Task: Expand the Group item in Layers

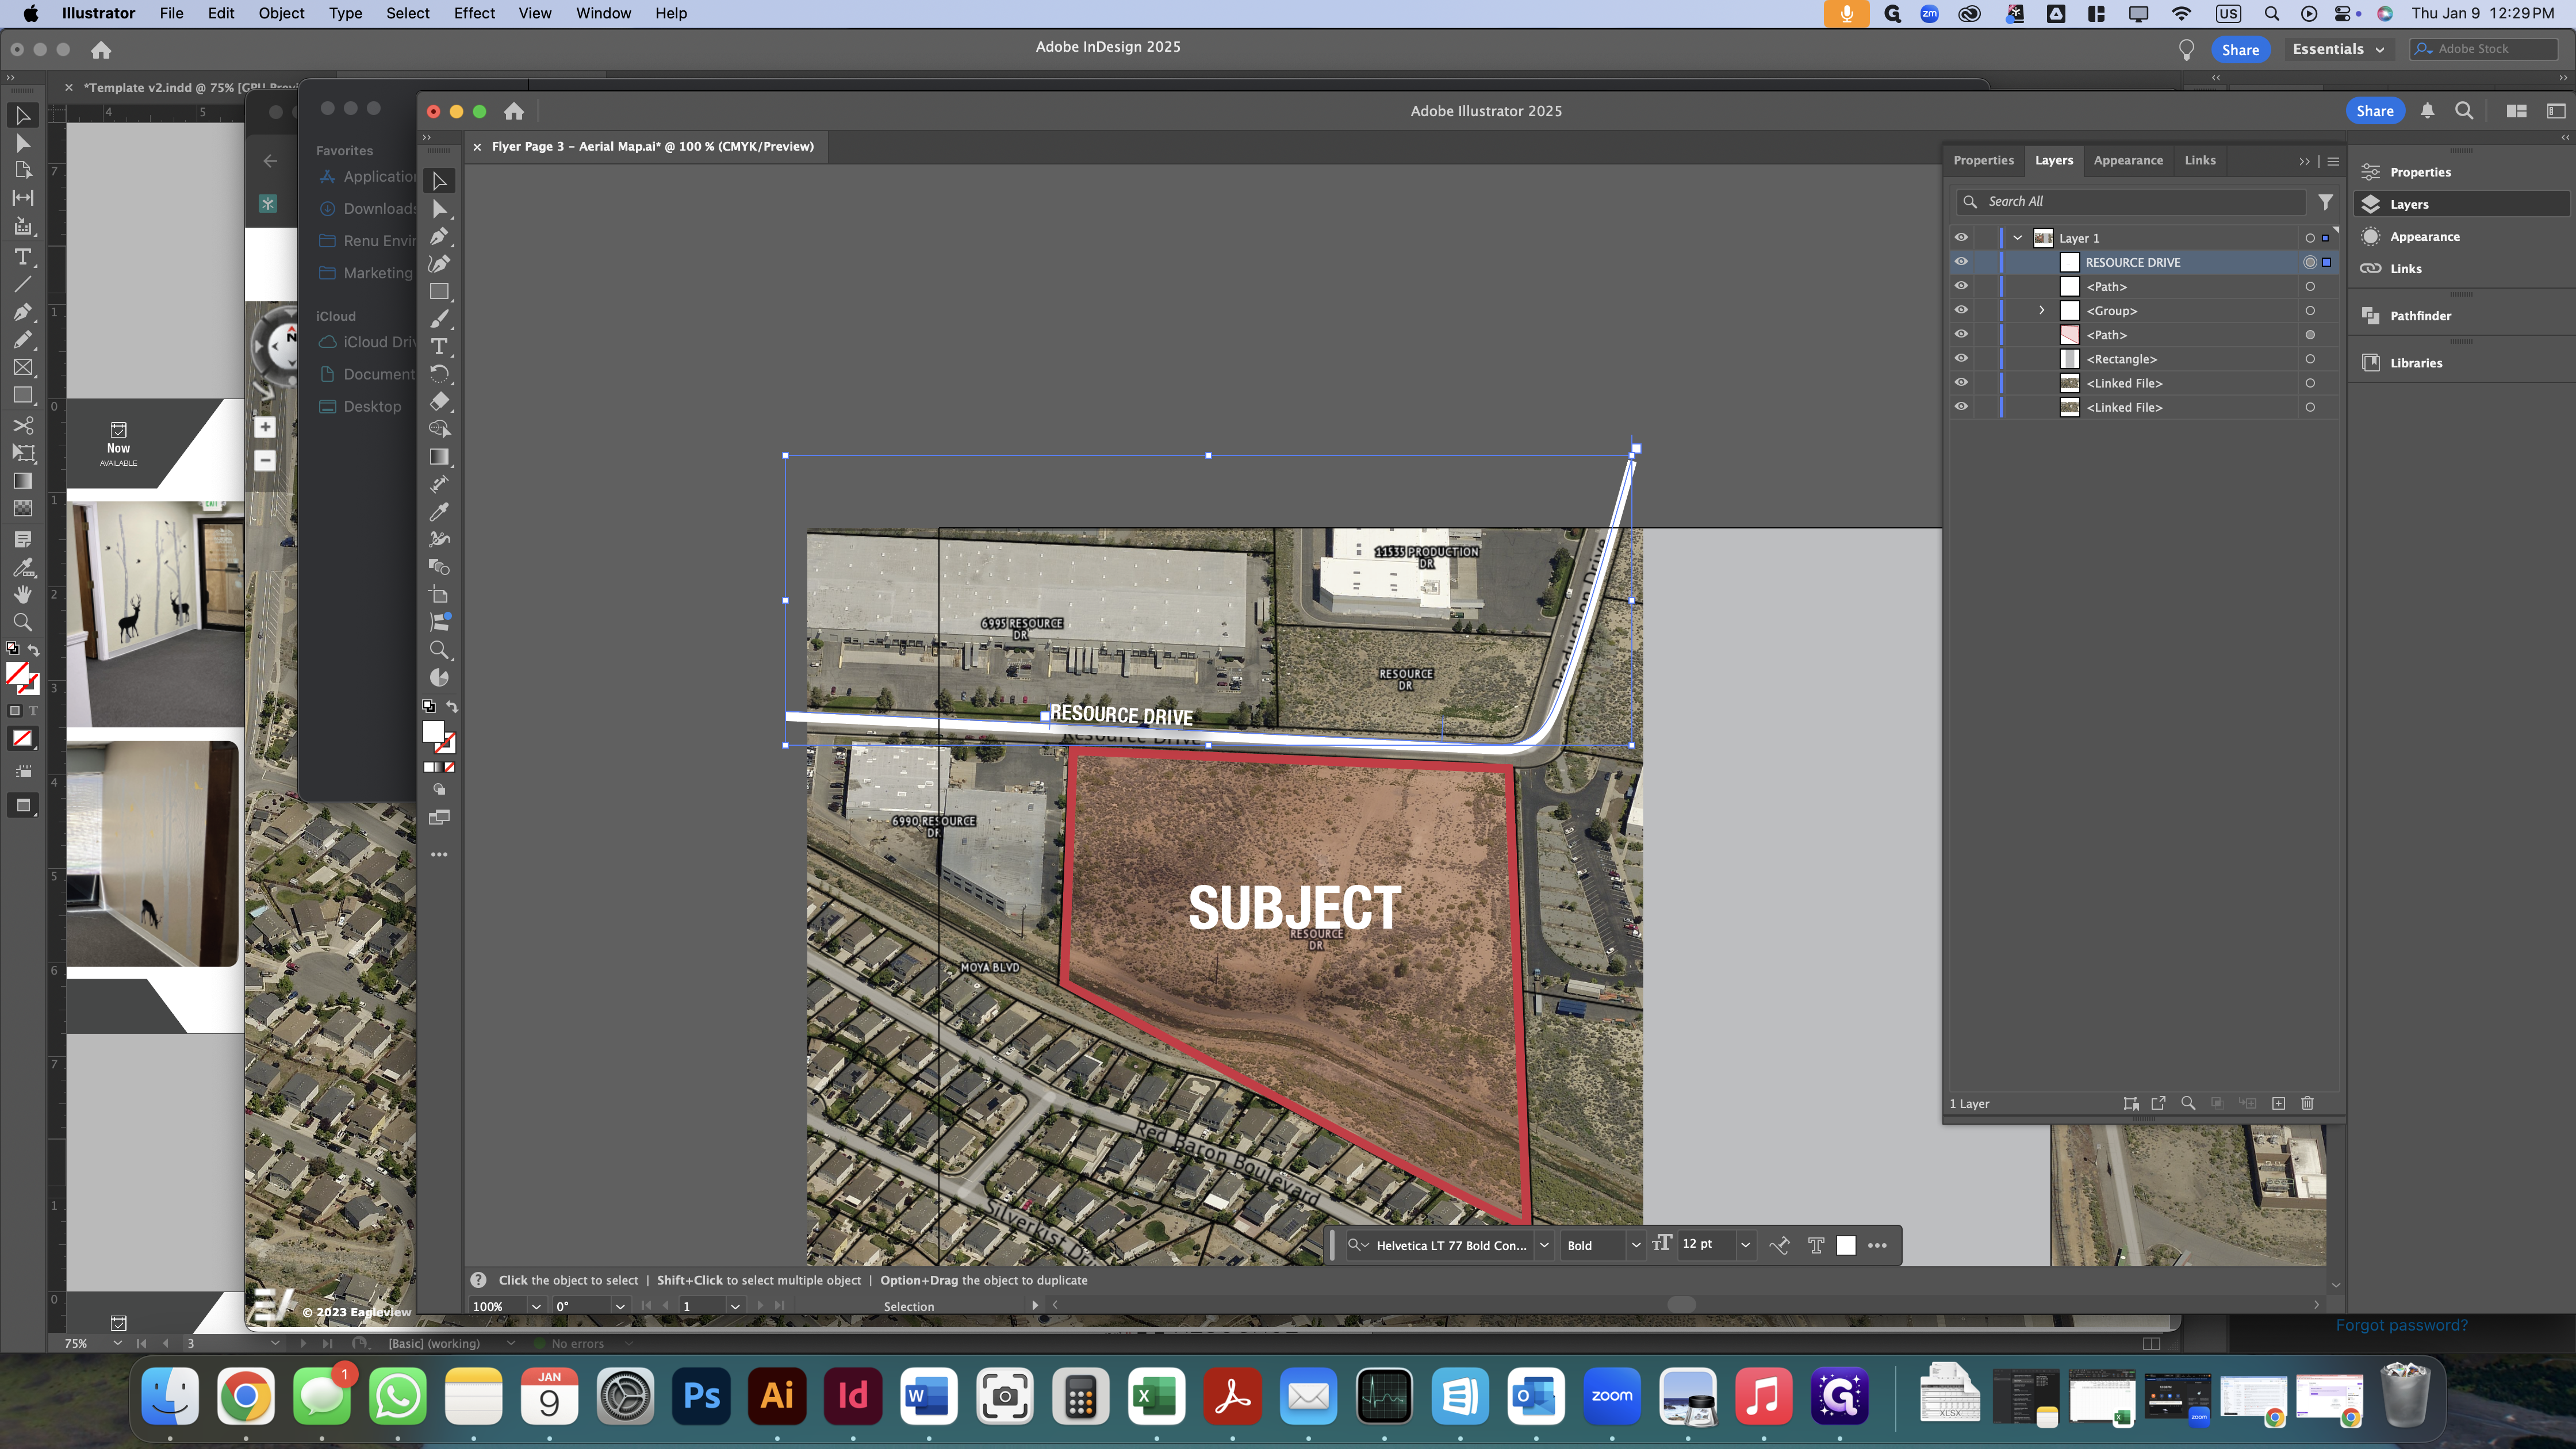Action: tap(2042, 310)
